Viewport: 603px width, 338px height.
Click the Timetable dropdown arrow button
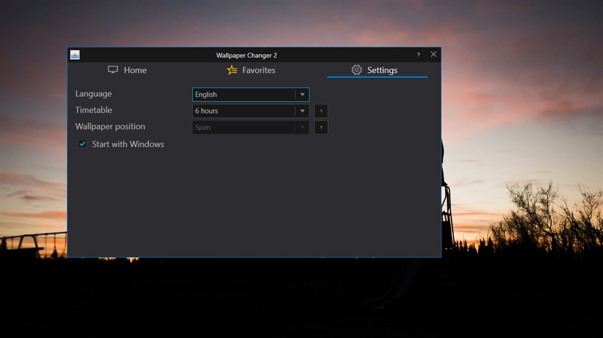click(302, 111)
